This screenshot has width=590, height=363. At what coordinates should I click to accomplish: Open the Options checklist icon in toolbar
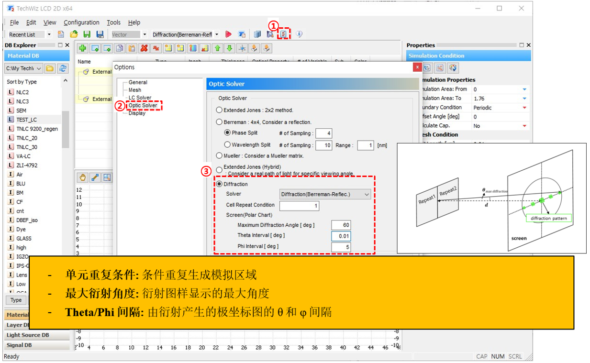point(283,34)
